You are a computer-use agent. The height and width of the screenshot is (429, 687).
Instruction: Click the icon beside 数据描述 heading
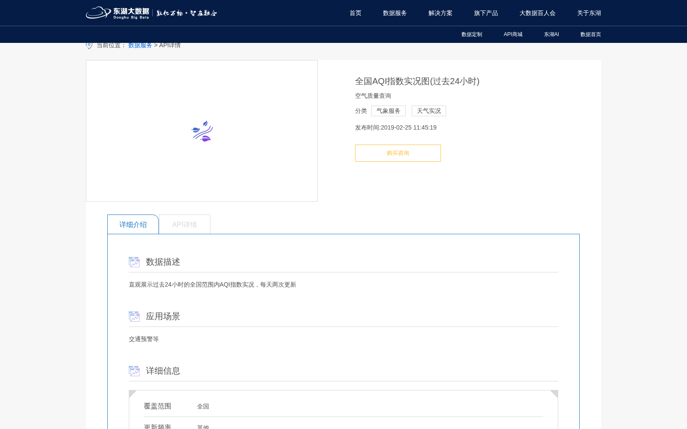pos(134,262)
